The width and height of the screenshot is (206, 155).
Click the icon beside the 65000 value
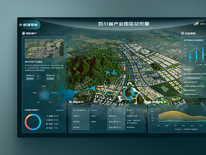59,77
